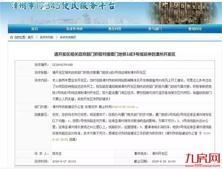Go to 诉求件列表 breadcrumb link

pos(47,37)
